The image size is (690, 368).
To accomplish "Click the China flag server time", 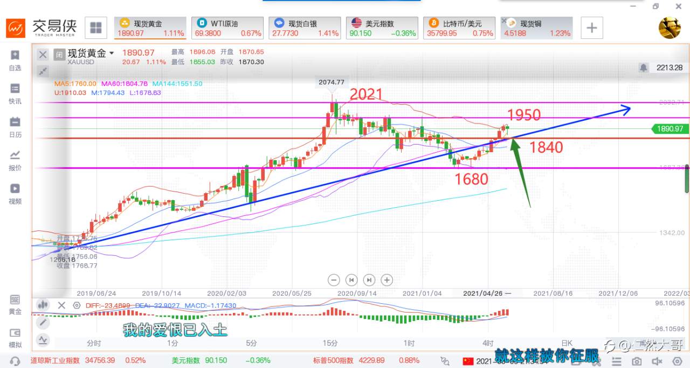I will [x=506, y=361].
